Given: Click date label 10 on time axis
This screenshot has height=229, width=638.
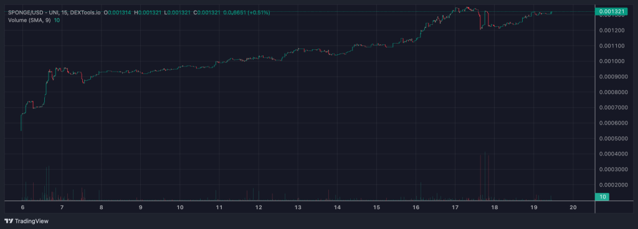Looking at the screenshot, I should pyautogui.click(x=180, y=207).
